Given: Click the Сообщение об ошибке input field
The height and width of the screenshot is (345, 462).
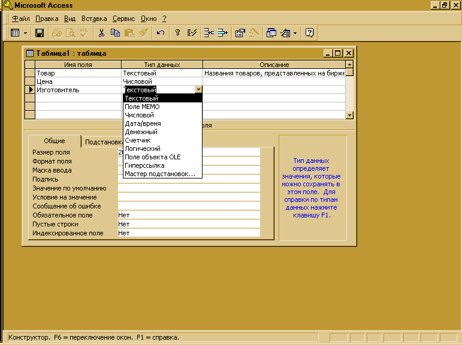Looking at the screenshot, I should pyautogui.click(x=189, y=206).
